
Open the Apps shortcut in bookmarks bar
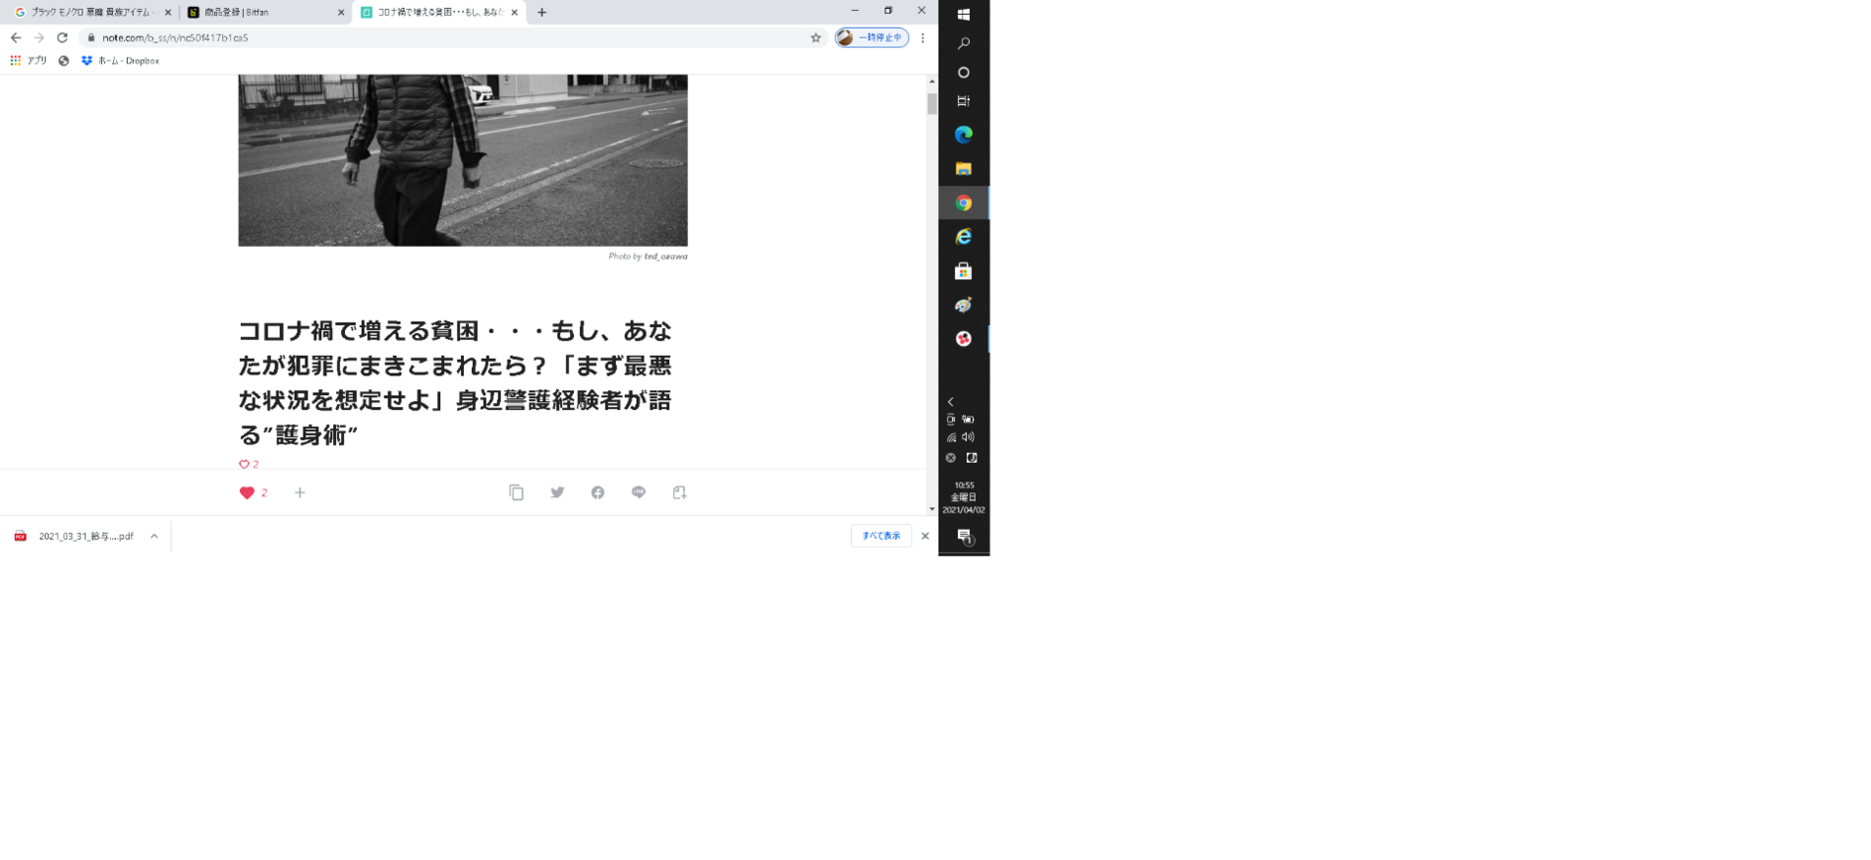point(28,60)
